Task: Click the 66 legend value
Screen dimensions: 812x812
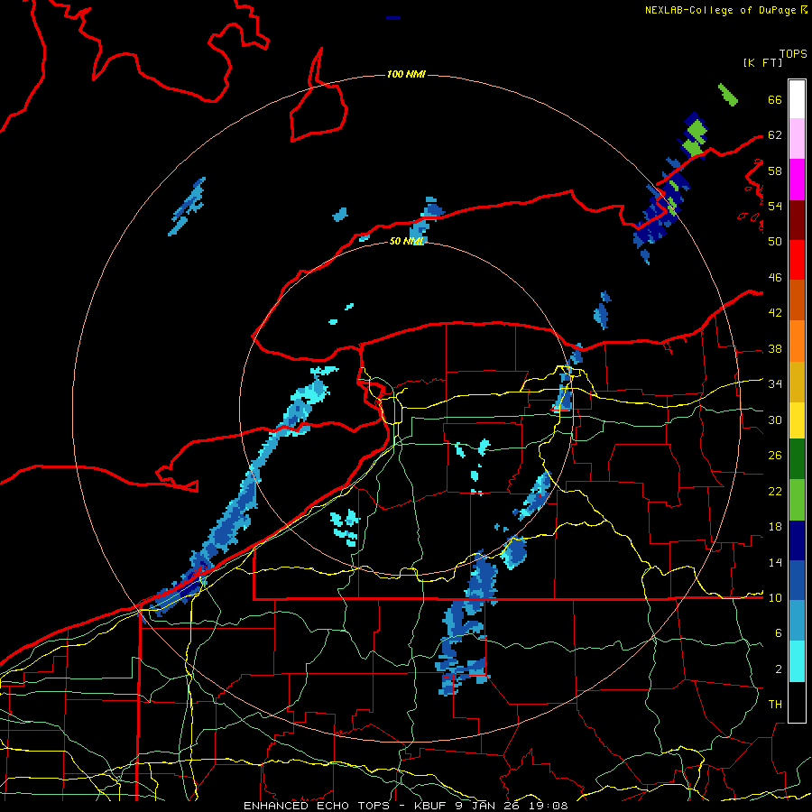Action: pos(775,99)
